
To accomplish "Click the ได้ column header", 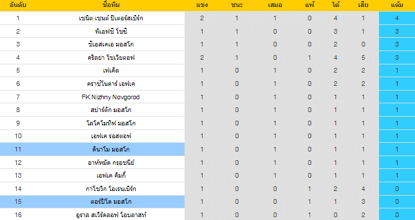I will click(335, 5).
